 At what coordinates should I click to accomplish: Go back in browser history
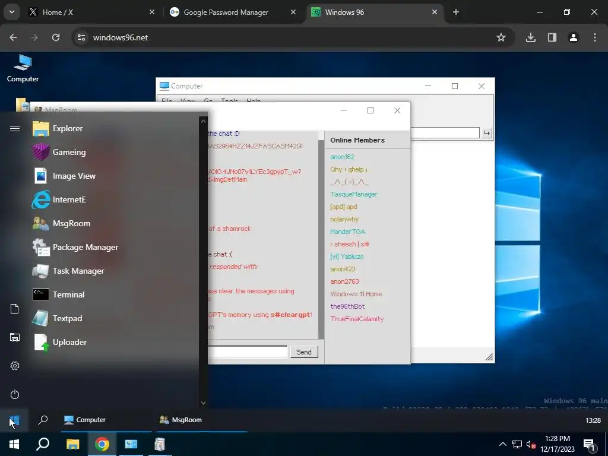(13, 37)
